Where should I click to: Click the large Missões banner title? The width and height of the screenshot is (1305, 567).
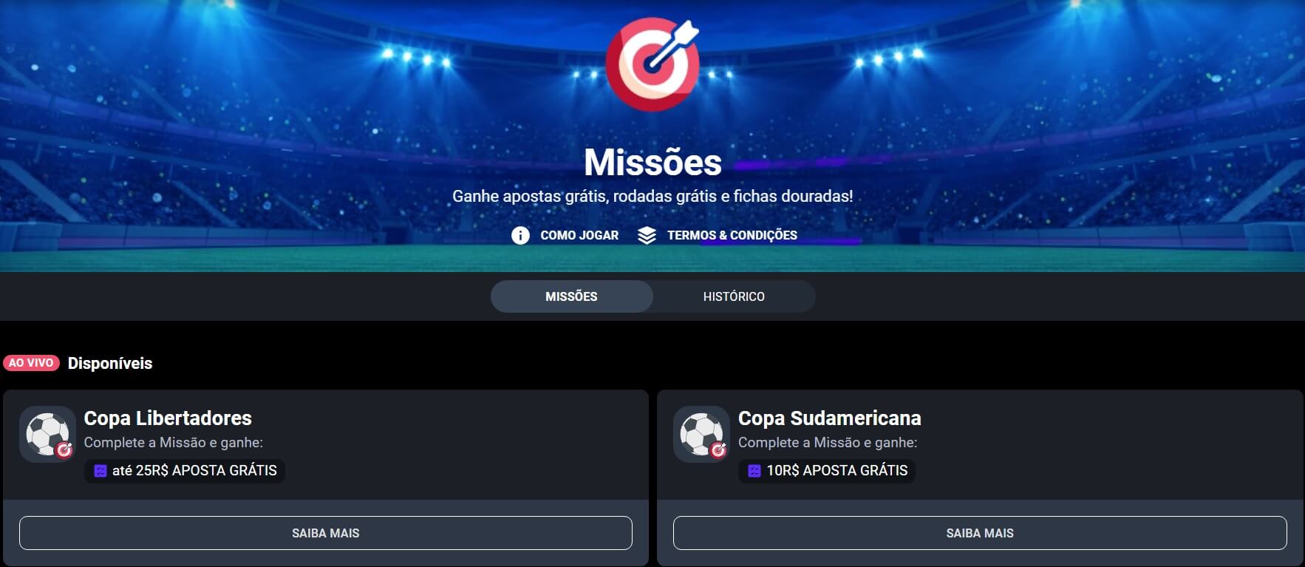[652, 162]
